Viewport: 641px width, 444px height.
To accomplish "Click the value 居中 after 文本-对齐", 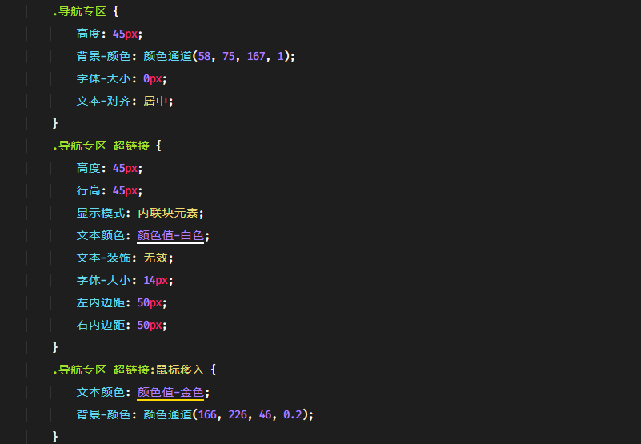I will tap(155, 101).
